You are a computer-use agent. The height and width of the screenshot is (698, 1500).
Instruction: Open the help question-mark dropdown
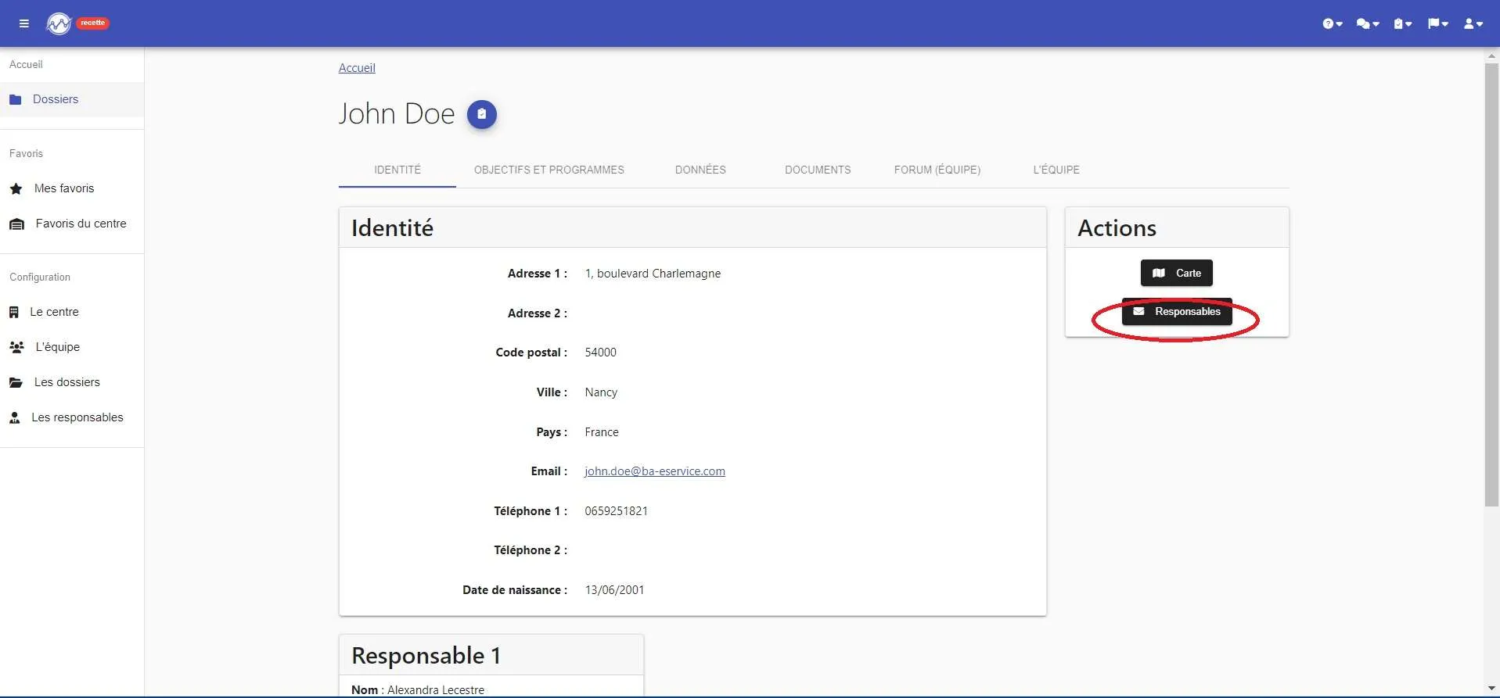point(1333,24)
